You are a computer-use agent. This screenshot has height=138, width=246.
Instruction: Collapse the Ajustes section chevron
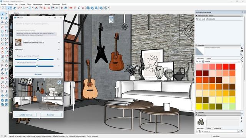tap(59, 49)
